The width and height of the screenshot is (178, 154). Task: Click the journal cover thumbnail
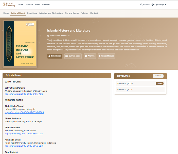(x=20, y=44)
